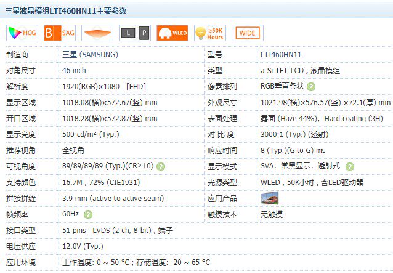Click the manufacturer value 三星 (SAMSUNG)
This screenshot has height=273, width=393.
click(90, 54)
